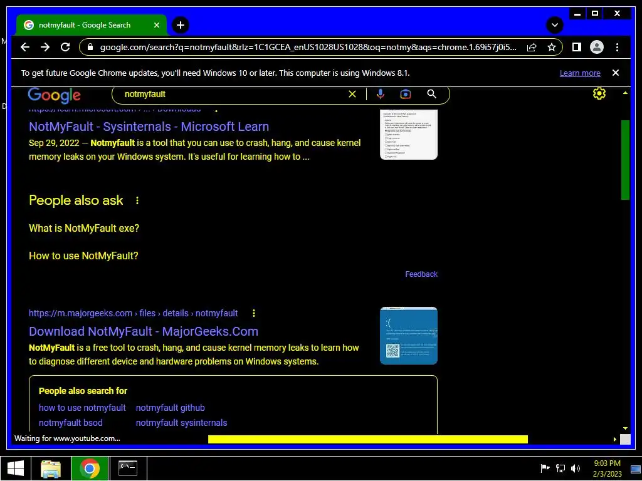Search 'notmyfault bsod'
Viewport: 642px width, 481px height.
(71, 423)
